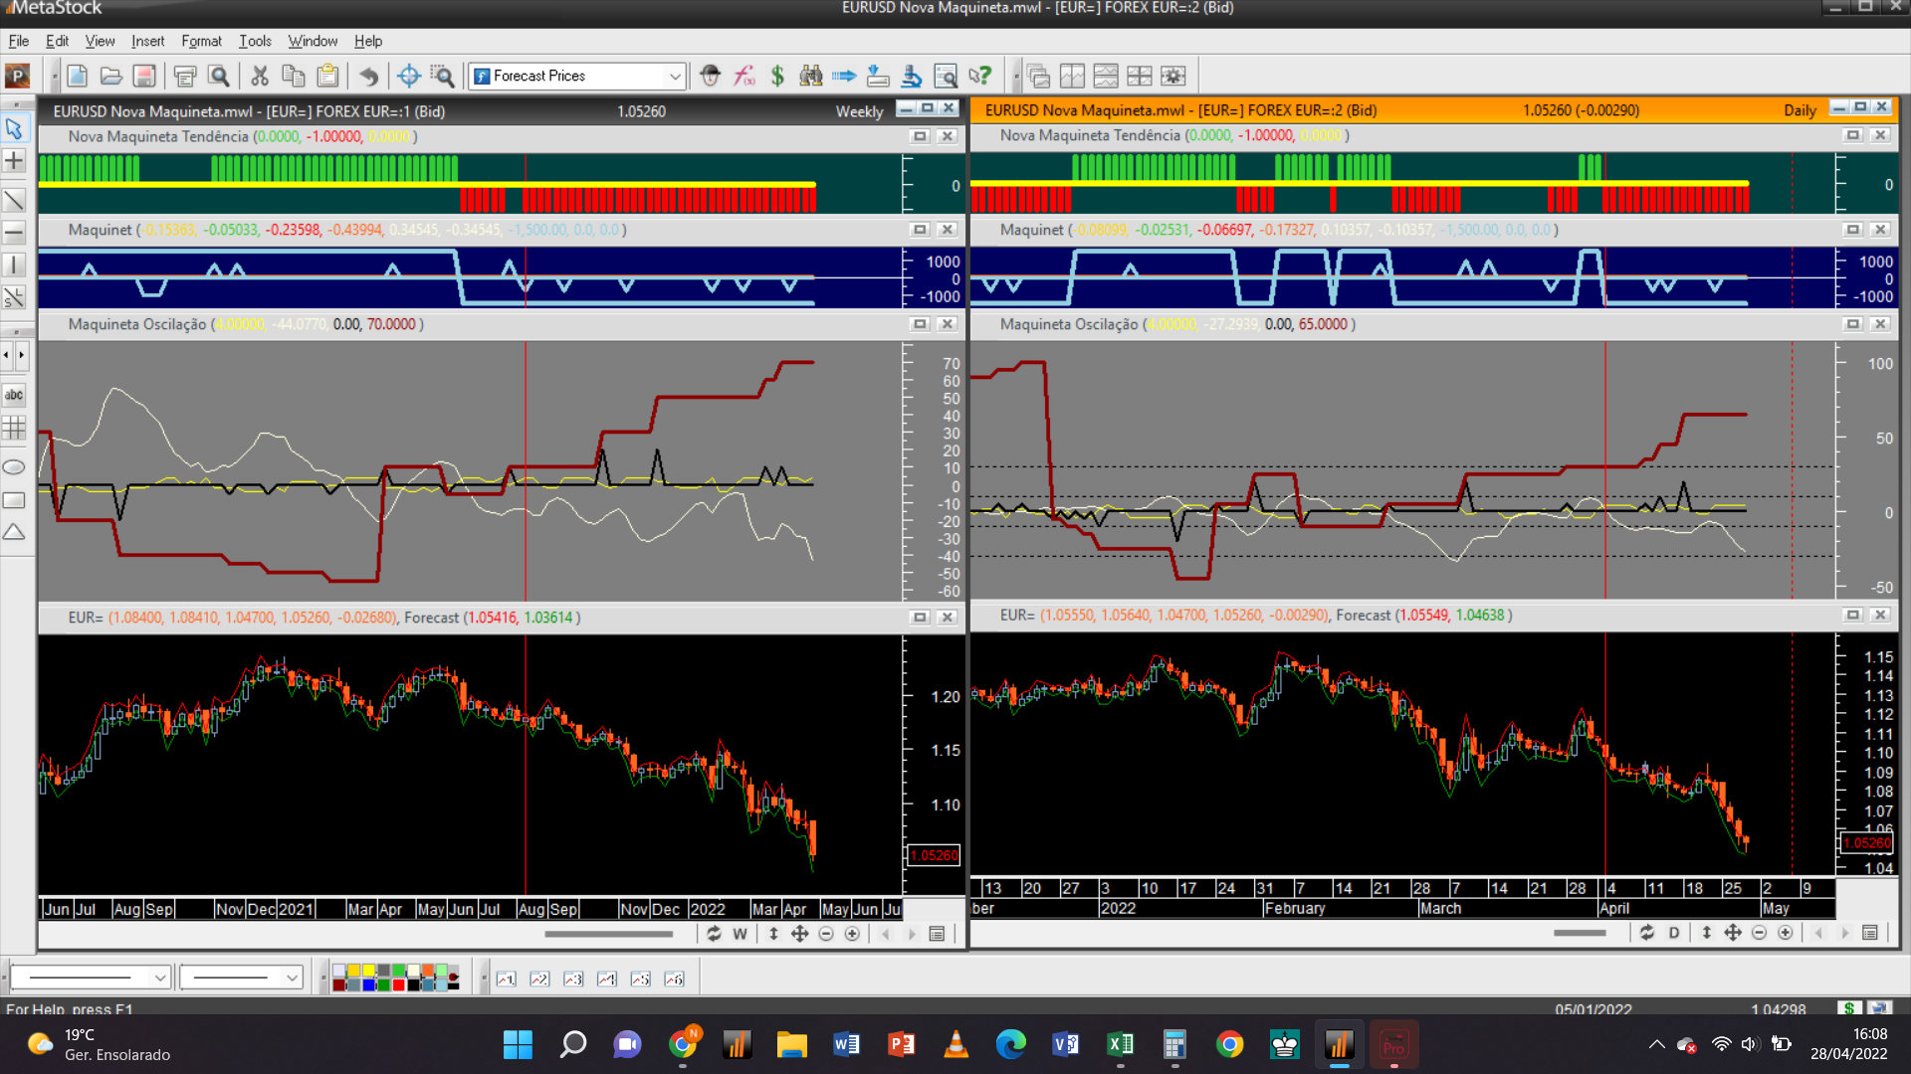
Task: Pick the red color swatch in palette
Action: 398,985
